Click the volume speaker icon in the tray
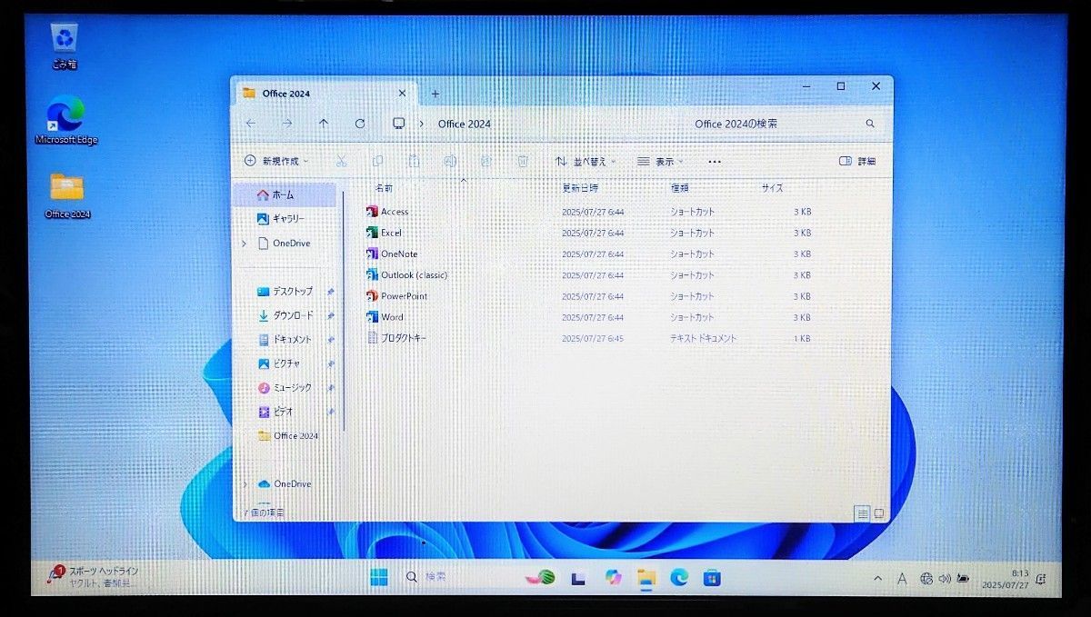This screenshot has height=617, width=1091. pos(945,579)
